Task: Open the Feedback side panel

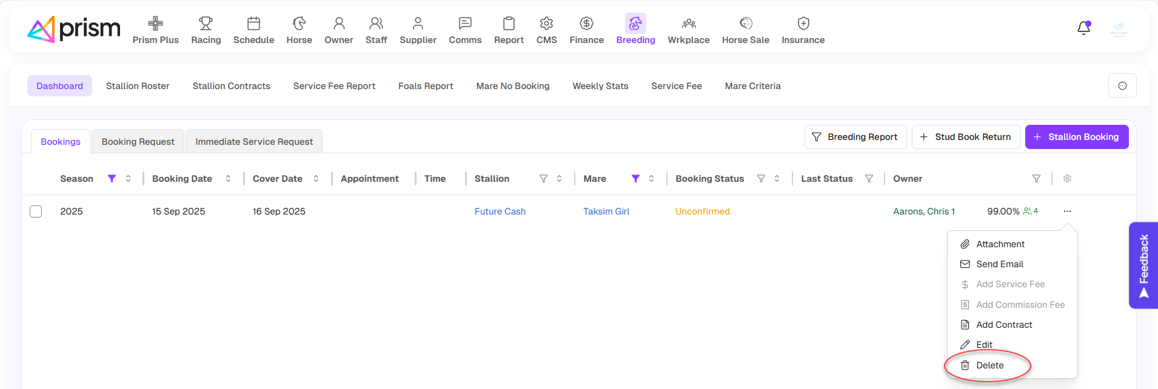Action: click(x=1143, y=265)
